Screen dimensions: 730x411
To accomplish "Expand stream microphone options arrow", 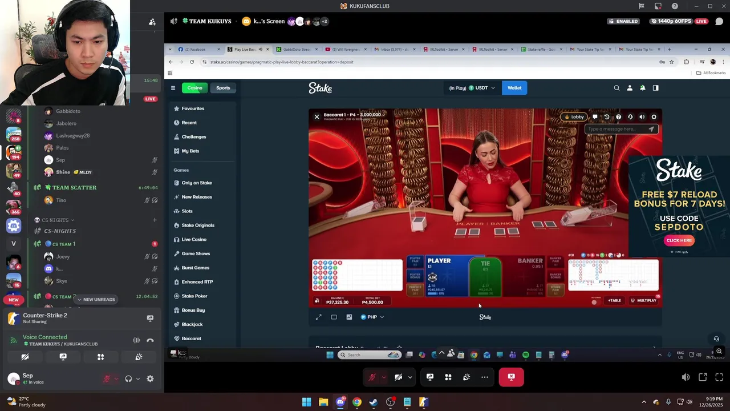I will (383, 377).
